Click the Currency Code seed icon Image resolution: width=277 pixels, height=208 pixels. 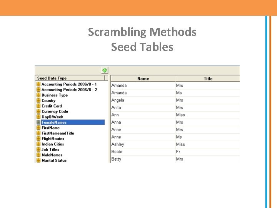[x=38, y=111]
